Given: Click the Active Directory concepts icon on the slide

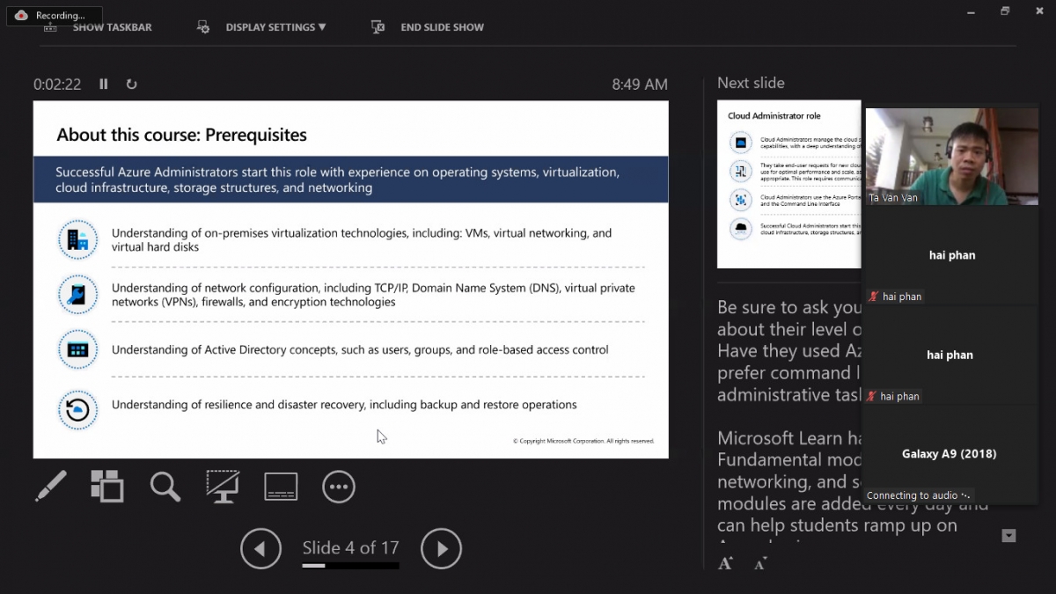Looking at the screenshot, I should (77, 349).
